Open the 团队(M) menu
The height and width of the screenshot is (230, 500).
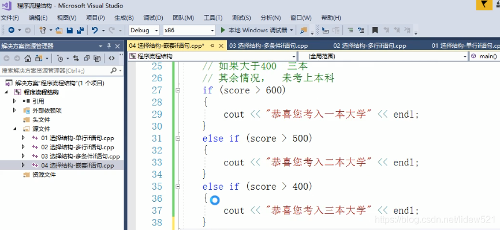[x=183, y=17]
